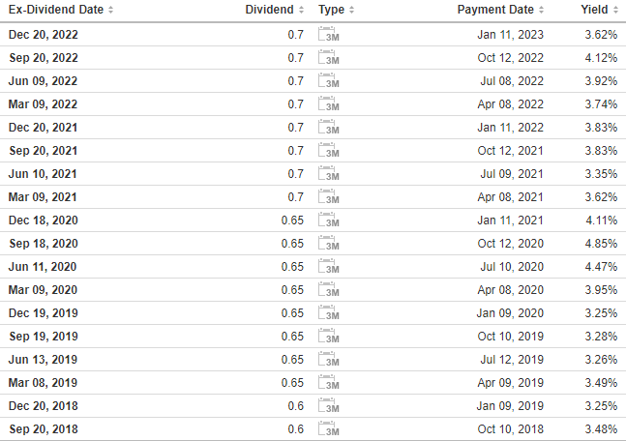Click 3M calendar icon in Mar 09, 2020 row
This screenshot has height=441, width=626.
pyautogui.click(x=329, y=289)
